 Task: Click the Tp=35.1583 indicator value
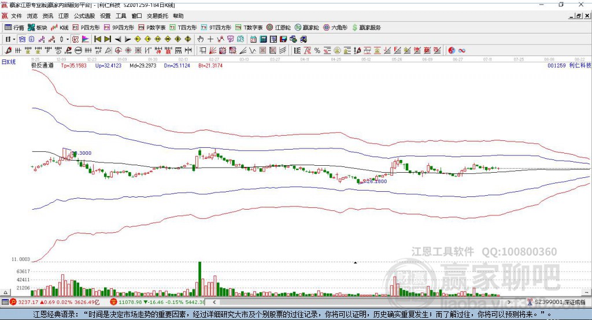point(73,65)
